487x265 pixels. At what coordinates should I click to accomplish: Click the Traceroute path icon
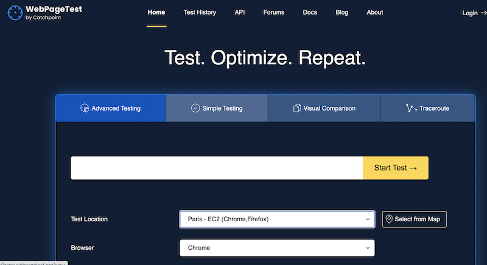(412, 108)
